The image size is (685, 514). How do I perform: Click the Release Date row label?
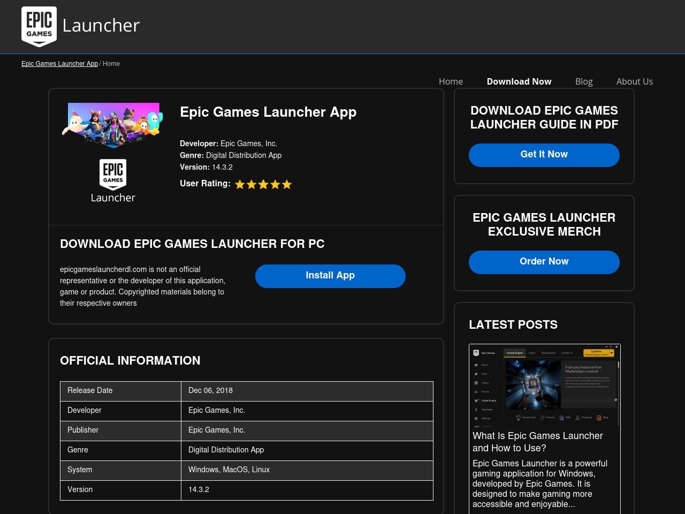pyautogui.click(x=90, y=390)
